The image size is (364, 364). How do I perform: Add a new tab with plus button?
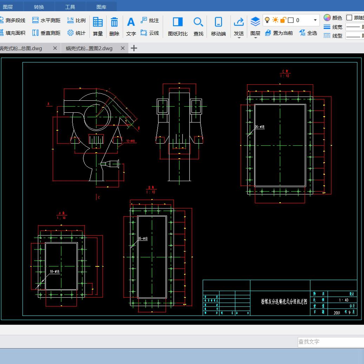[134, 48]
